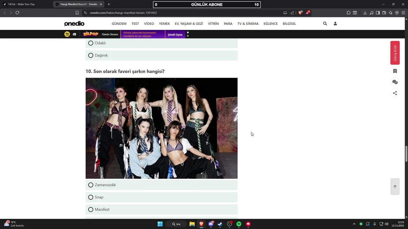Open VİDEO menu item
Screen dimensions: 408x229
pos(149,24)
